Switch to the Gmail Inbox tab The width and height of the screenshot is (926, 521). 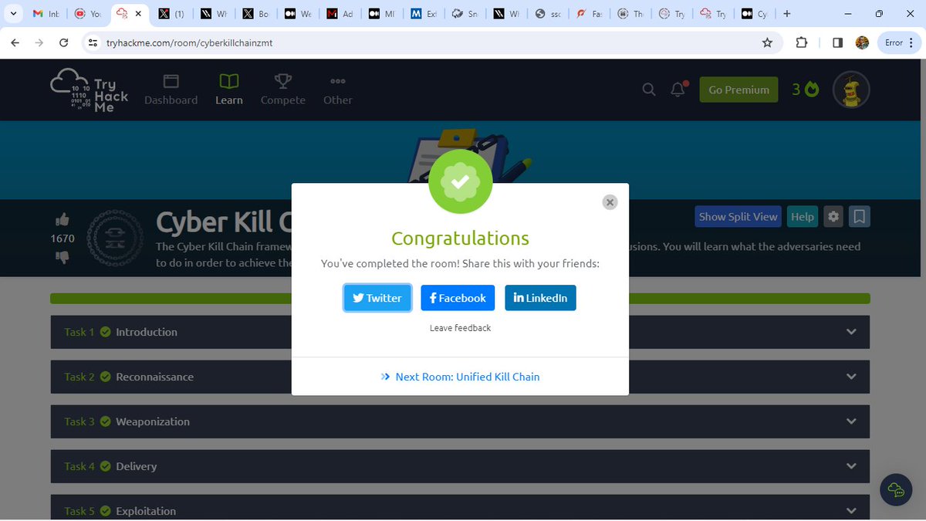pyautogui.click(x=46, y=14)
